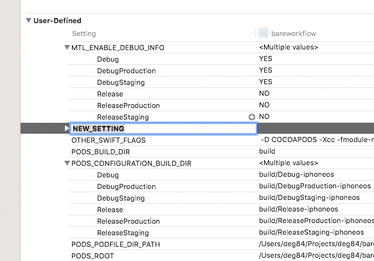Click build/ReleaseStaging-iphoneos value

pos(312,232)
